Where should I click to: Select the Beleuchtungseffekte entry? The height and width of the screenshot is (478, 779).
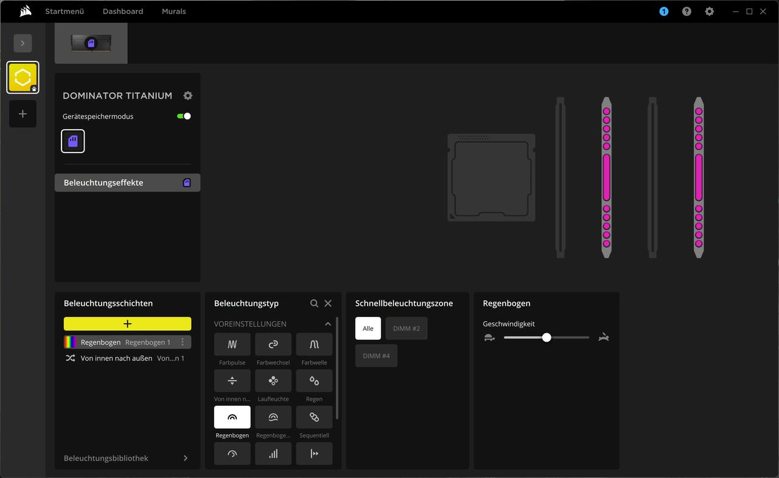pos(127,182)
